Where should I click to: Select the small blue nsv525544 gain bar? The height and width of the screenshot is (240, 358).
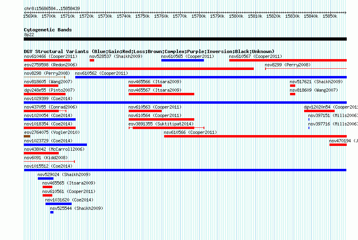pos(52,212)
